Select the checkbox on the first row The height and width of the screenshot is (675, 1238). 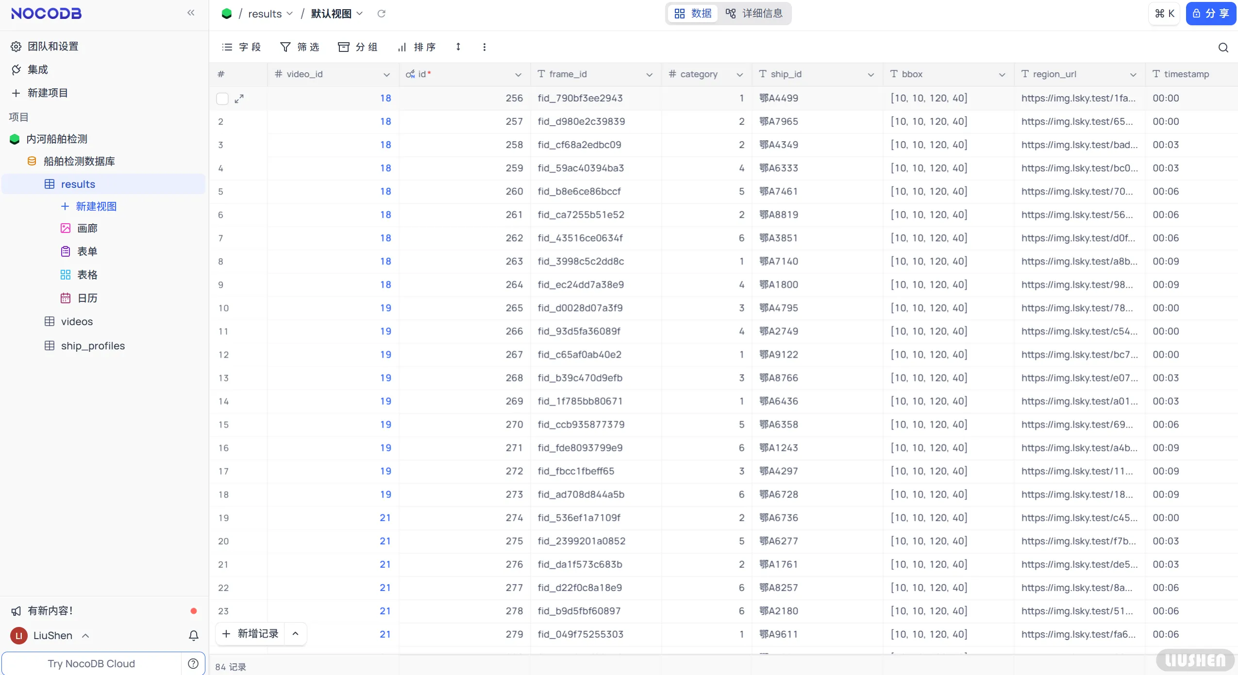pos(222,99)
